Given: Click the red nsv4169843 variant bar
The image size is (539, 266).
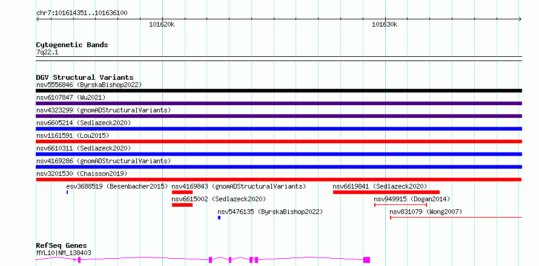Looking at the screenshot, I should pos(182,192).
